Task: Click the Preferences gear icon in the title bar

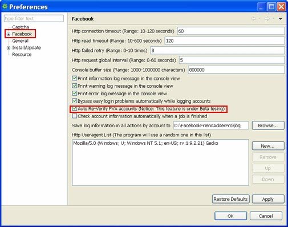Action: click(x=5, y=6)
